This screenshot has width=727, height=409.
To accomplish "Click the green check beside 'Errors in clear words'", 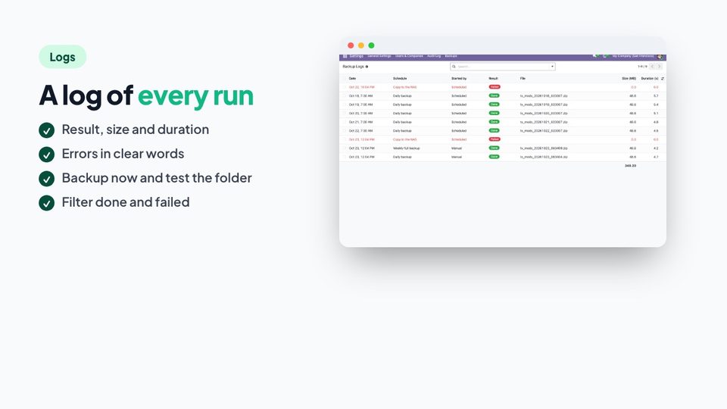I will click(x=46, y=155).
